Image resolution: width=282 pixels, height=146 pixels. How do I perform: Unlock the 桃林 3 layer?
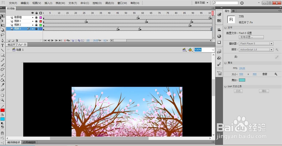tap(36, 21)
